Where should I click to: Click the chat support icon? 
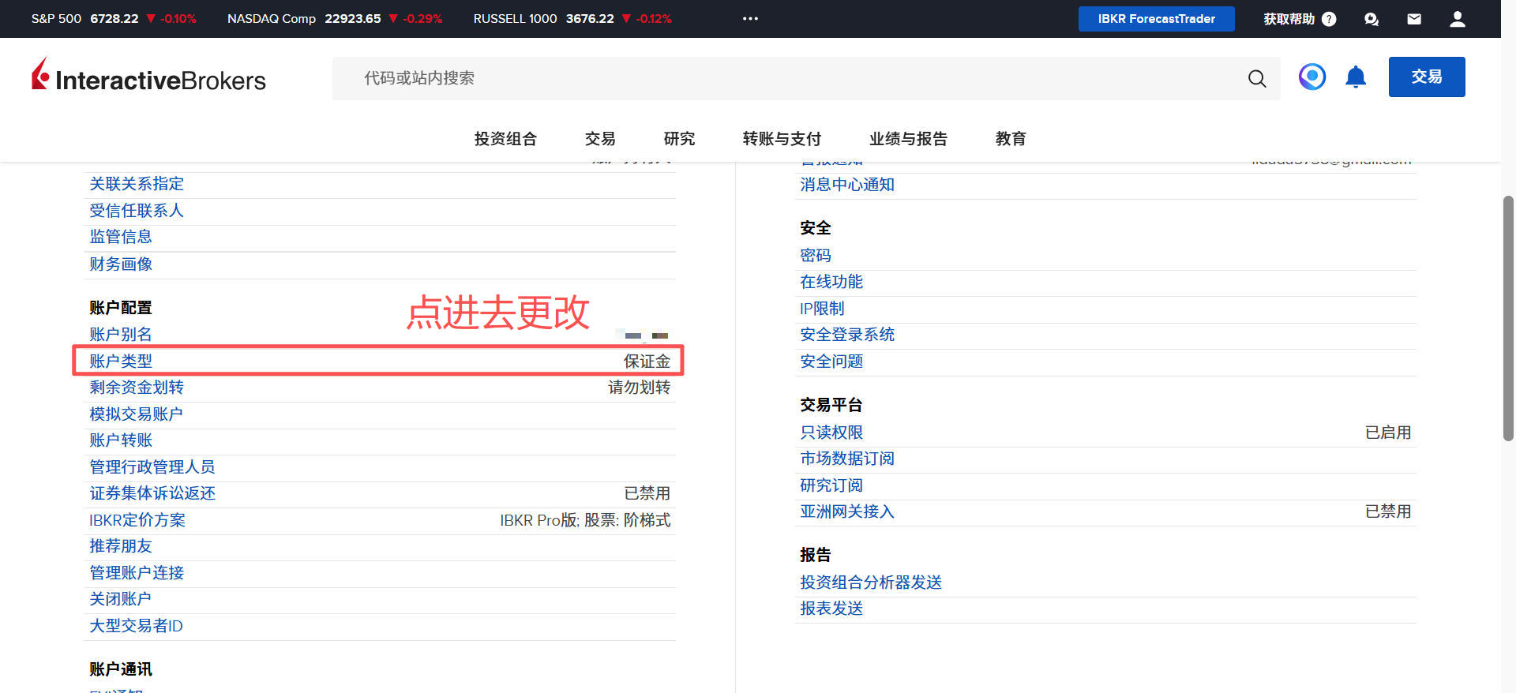(1372, 19)
